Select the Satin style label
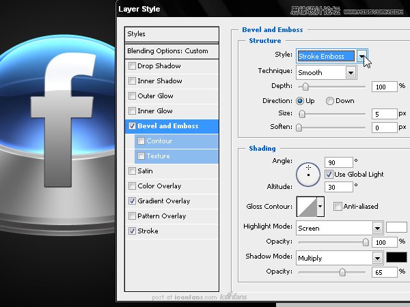 145,171
